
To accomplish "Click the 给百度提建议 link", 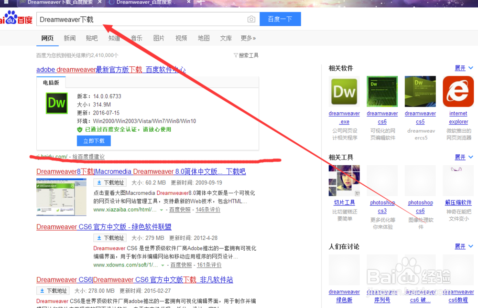I will pyautogui.click(x=88, y=157).
